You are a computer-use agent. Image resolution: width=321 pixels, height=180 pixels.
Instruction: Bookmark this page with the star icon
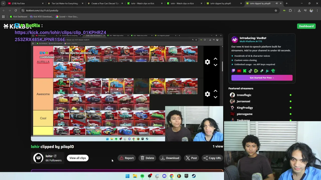coord(276,10)
